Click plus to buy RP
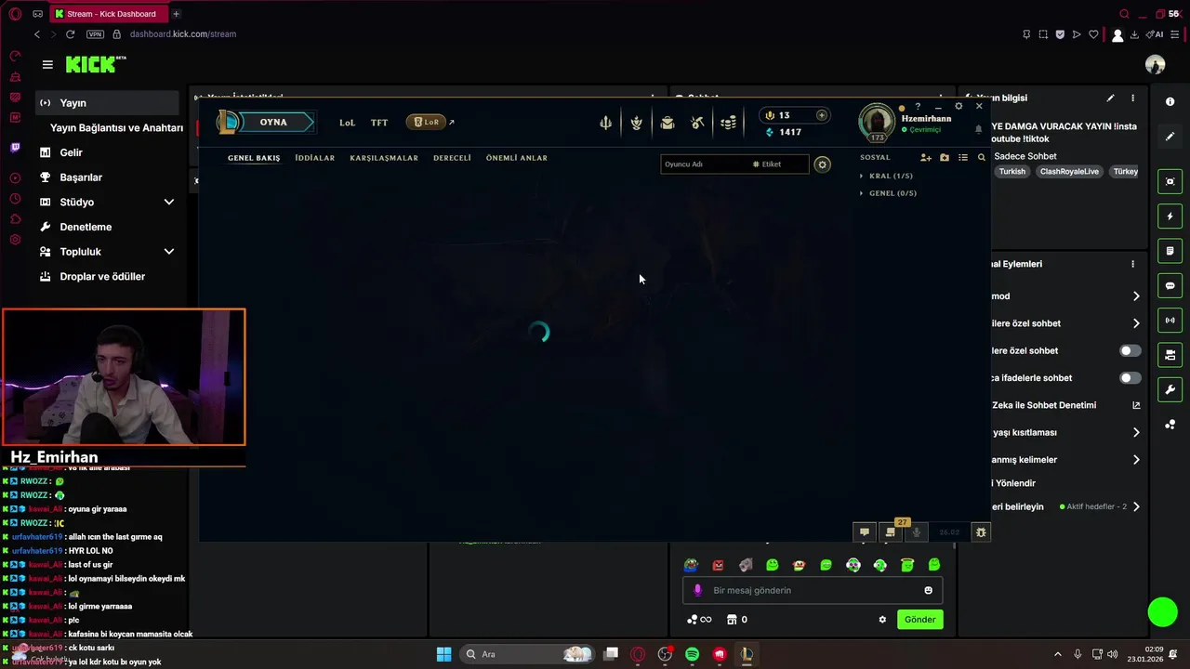This screenshot has height=669, width=1190. pos(822,115)
